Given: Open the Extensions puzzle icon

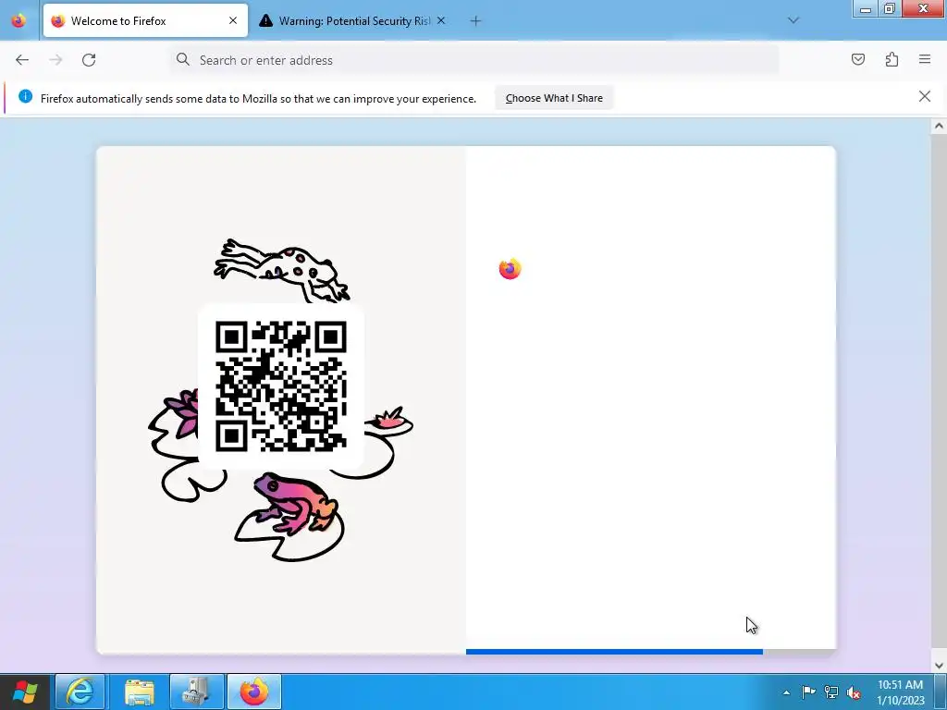Looking at the screenshot, I should coord(892,59).
